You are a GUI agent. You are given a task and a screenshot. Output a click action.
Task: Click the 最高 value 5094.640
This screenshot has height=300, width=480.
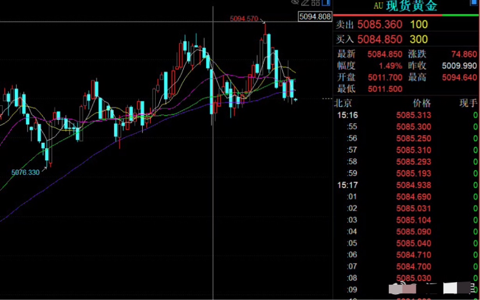coord(459,77)
